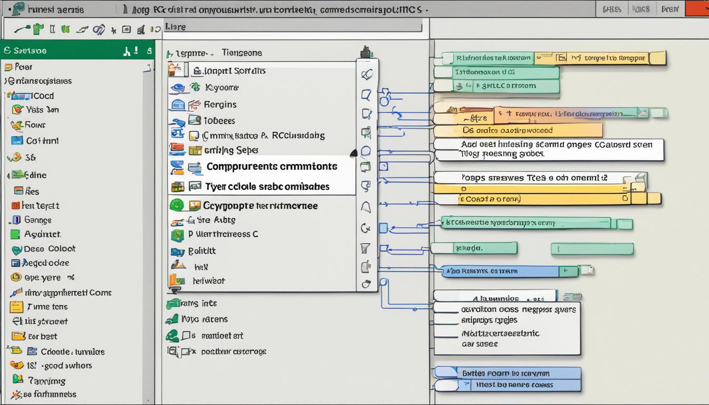Click the 'Liare' input field at top
The width and height of the screenshot is (709, 405).
(293, 27)
